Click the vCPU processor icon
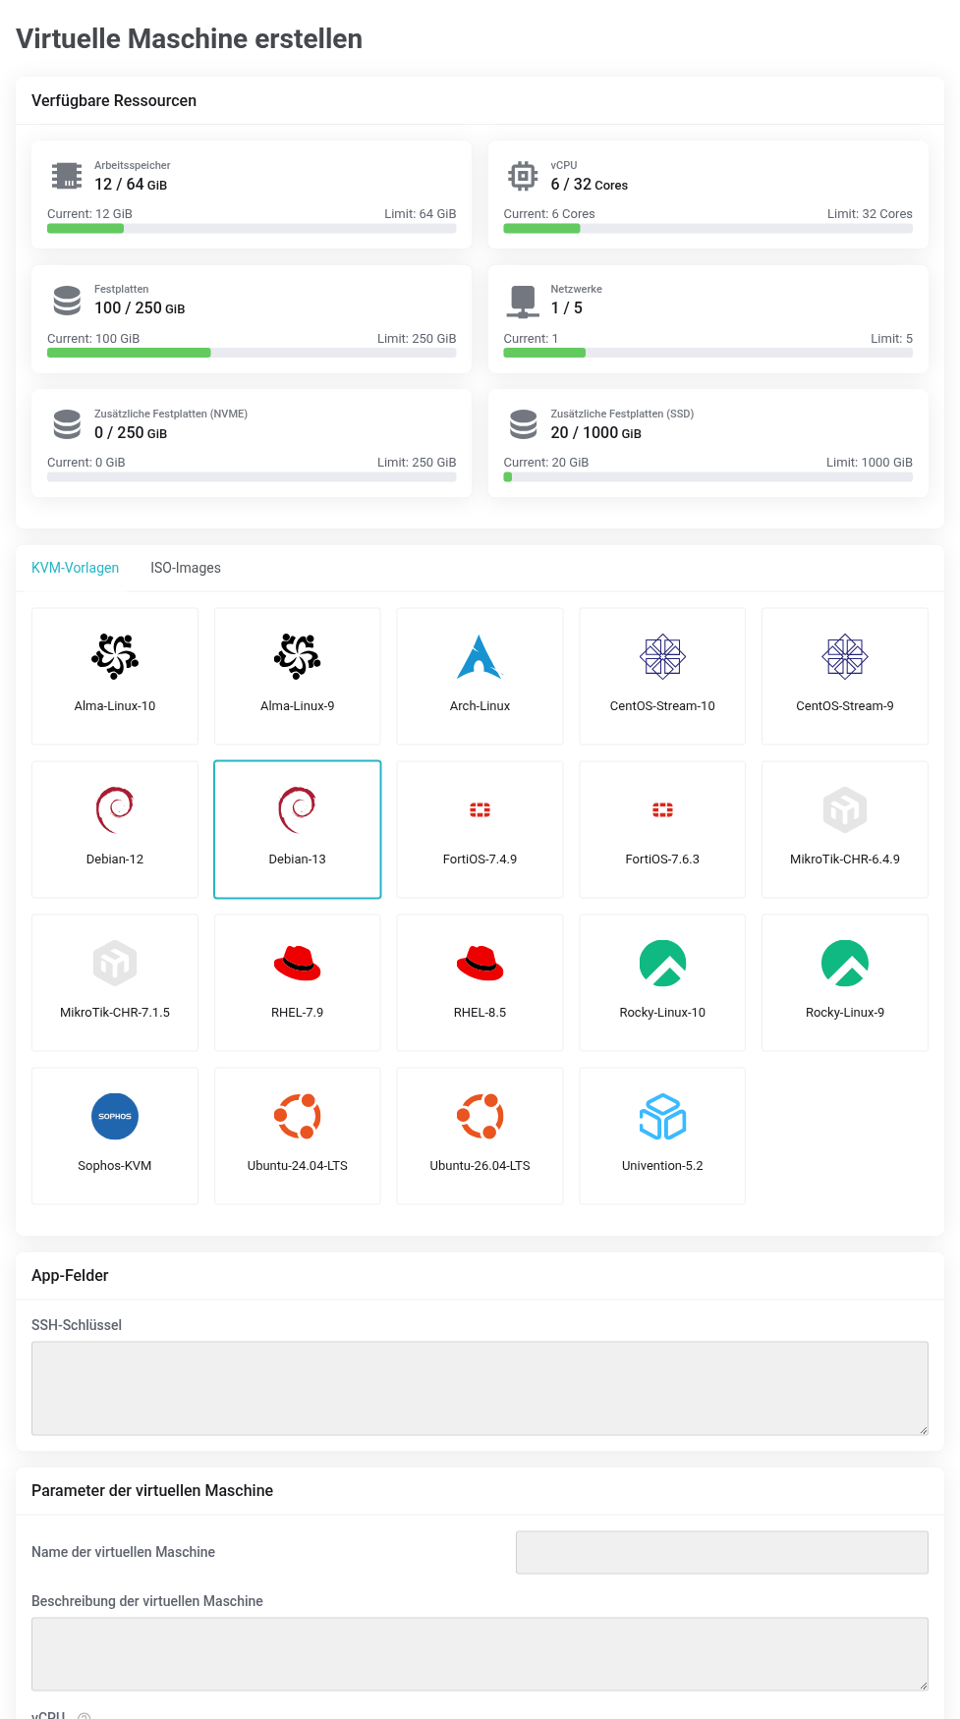This screenshot has height=1719, width=960. point(523,176)
